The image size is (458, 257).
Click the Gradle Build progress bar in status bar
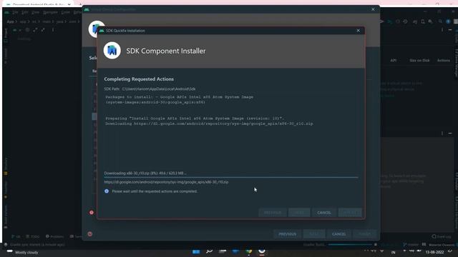350,245
